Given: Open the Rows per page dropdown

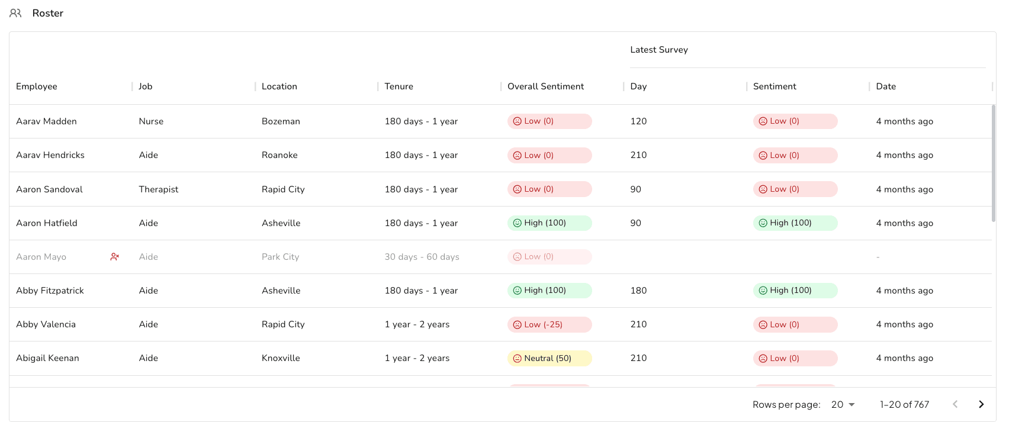Looking at the screenshot, I should [x=843, y=404].
